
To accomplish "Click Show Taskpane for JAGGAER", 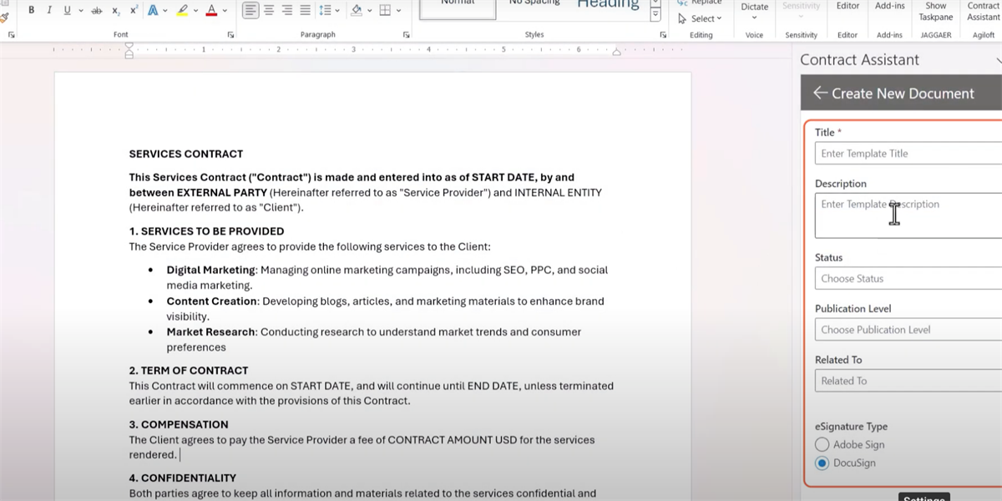I will [936, 12].
